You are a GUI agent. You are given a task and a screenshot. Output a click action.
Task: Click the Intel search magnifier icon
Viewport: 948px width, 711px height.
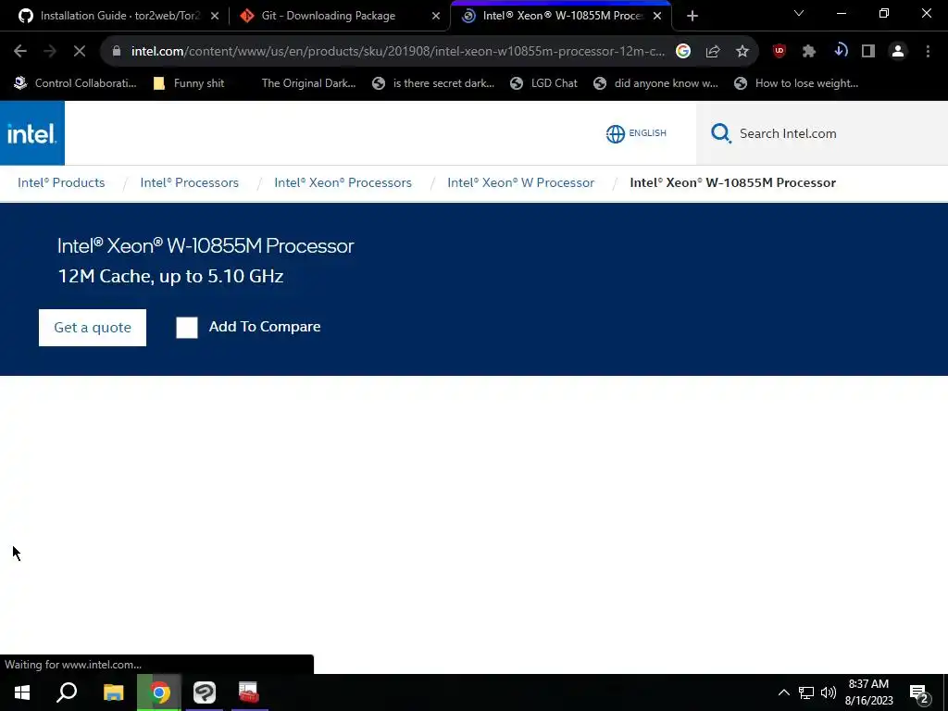[x=720, y=133]
